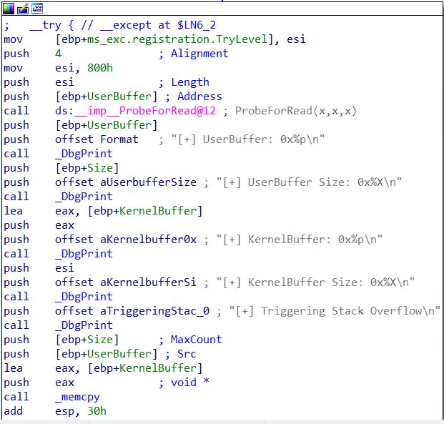
Task: Jump to aTriggeringStac_0 string offset
Action: pos(132,311)
